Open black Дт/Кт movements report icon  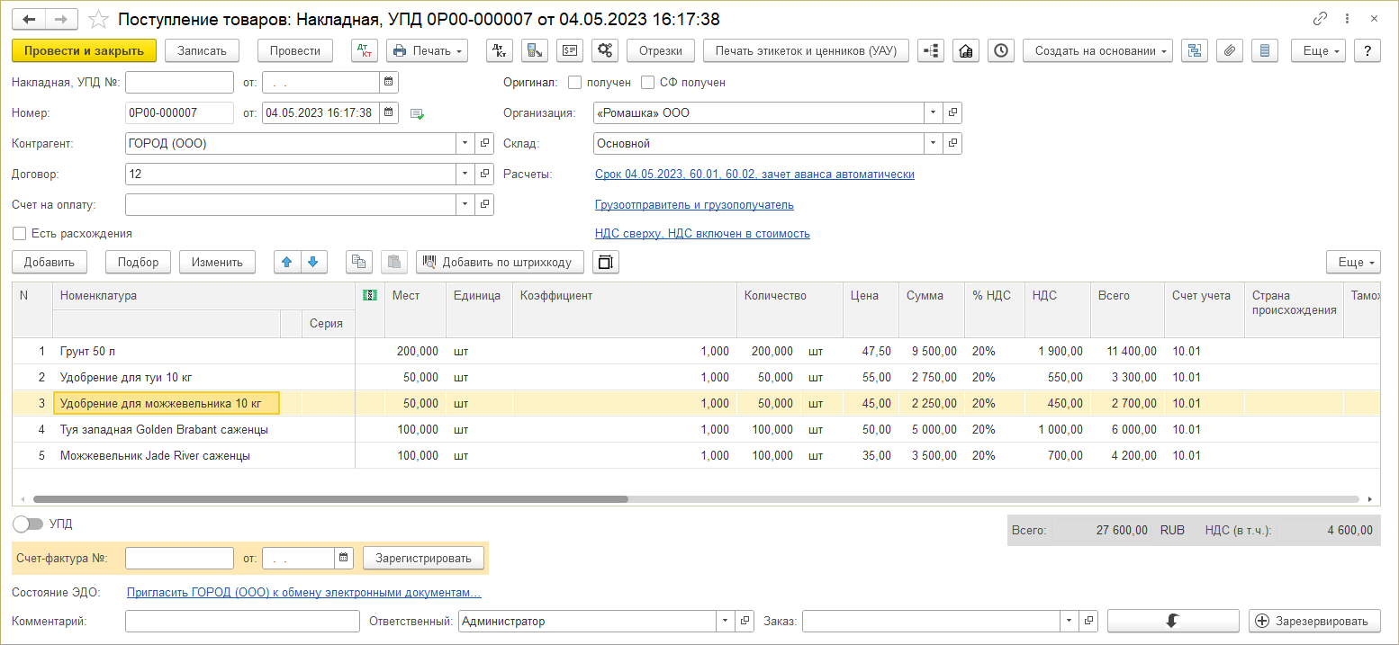500,51
